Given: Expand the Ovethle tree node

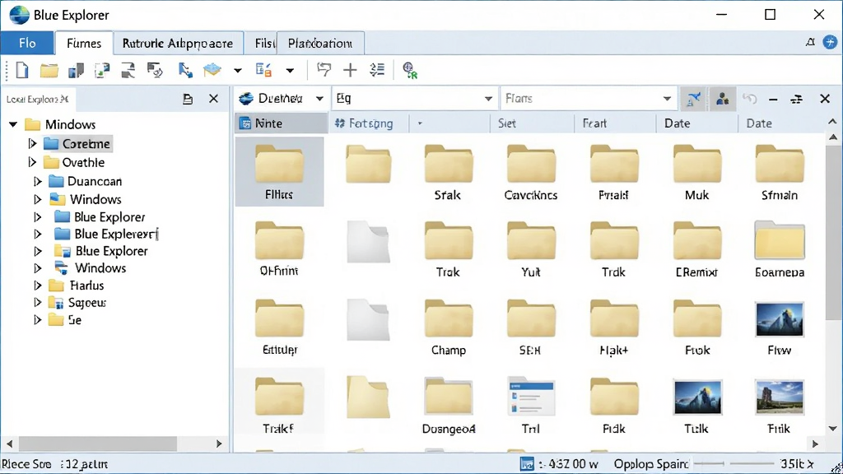Looking at the screenshot, I should coord(32,162).
